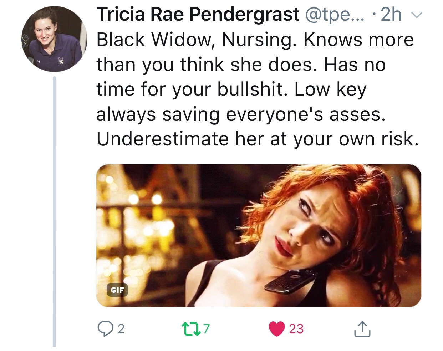Unlike the tweet via the red heart
The width and height of the screenshot is (443, 351).
click(276, 329)
